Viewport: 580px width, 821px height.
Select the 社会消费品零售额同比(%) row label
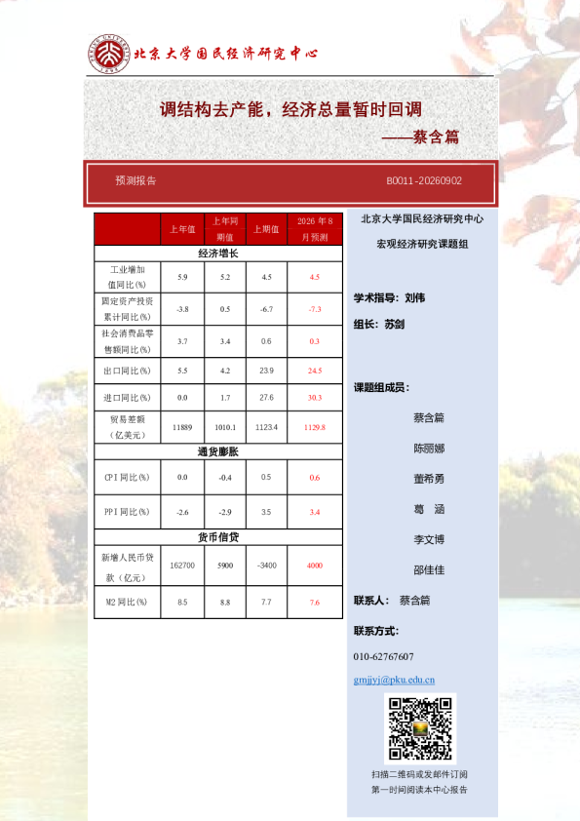[x=127, y=341]
